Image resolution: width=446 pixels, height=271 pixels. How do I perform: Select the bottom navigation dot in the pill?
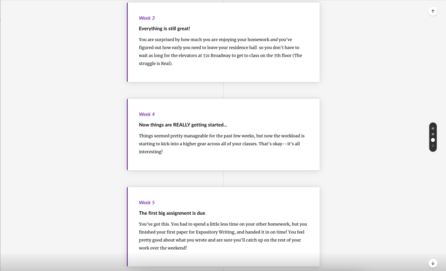click(x=433, y=146)
